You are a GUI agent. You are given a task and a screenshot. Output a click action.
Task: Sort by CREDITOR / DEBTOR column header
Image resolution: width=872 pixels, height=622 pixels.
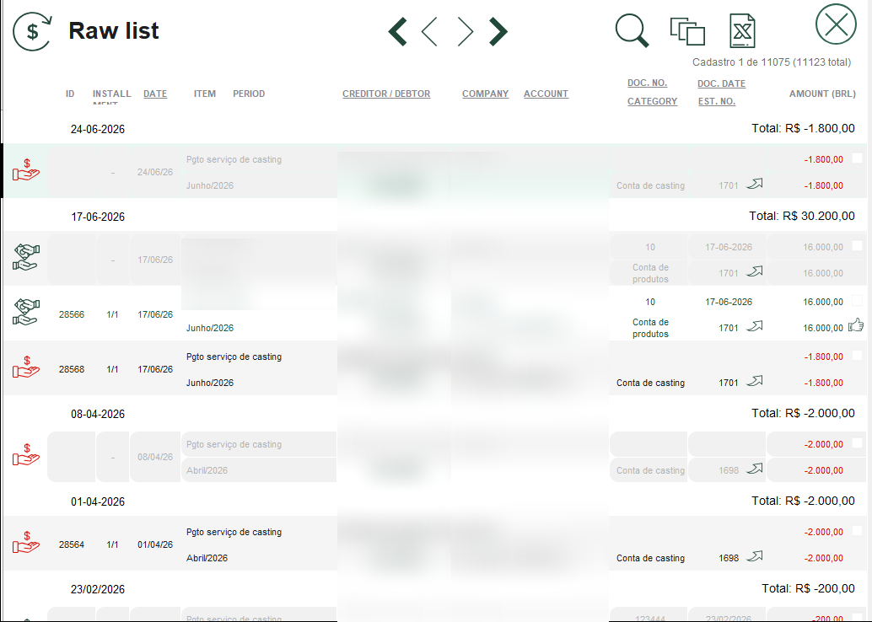(386, 94)
